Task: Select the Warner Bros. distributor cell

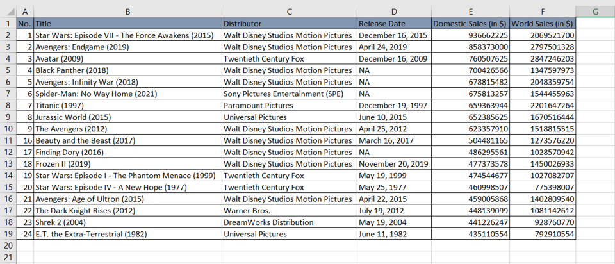Action: (290, 211)
